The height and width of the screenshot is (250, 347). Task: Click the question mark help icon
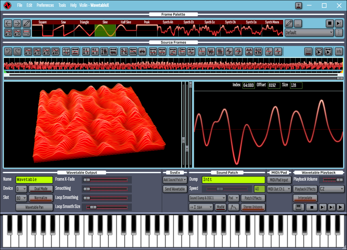298,6
